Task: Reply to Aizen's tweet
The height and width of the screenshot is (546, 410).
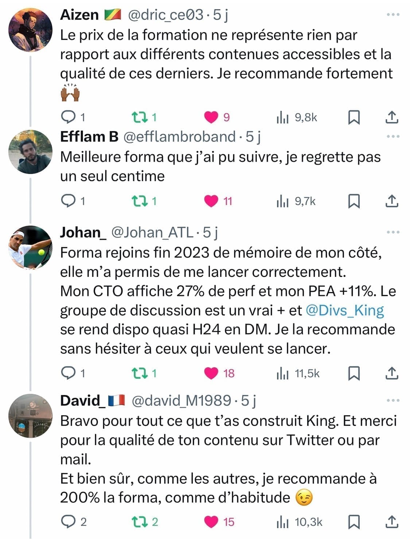Action: click(68, 117)
